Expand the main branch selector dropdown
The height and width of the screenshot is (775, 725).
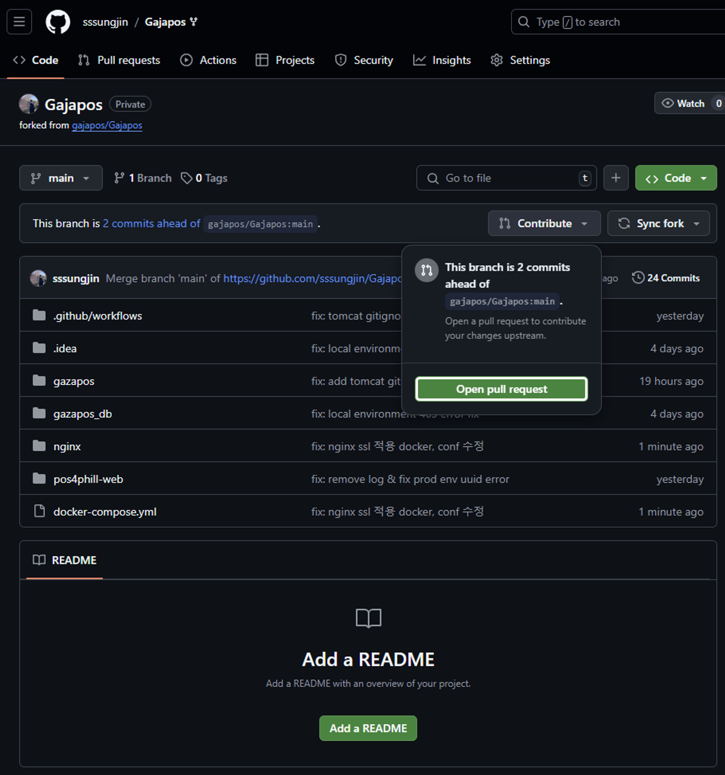(61, 178)
